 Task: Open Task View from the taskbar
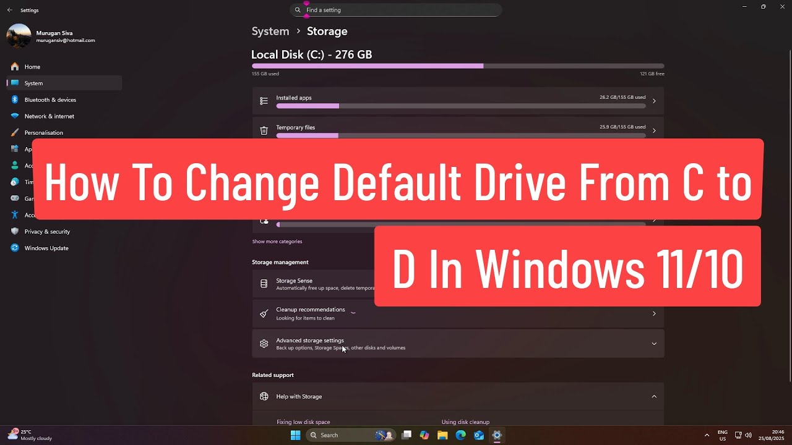pyautogui.click(x=407, y=435)
